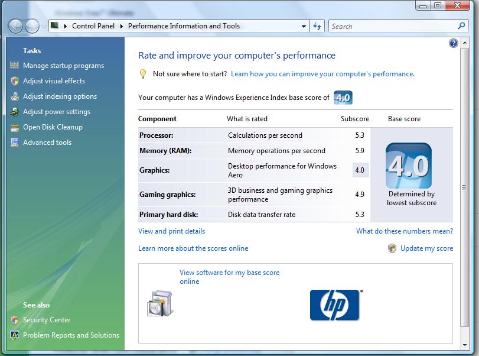
Task: Click the Forward navigation arrow button
Action: (x=32, y=26)
